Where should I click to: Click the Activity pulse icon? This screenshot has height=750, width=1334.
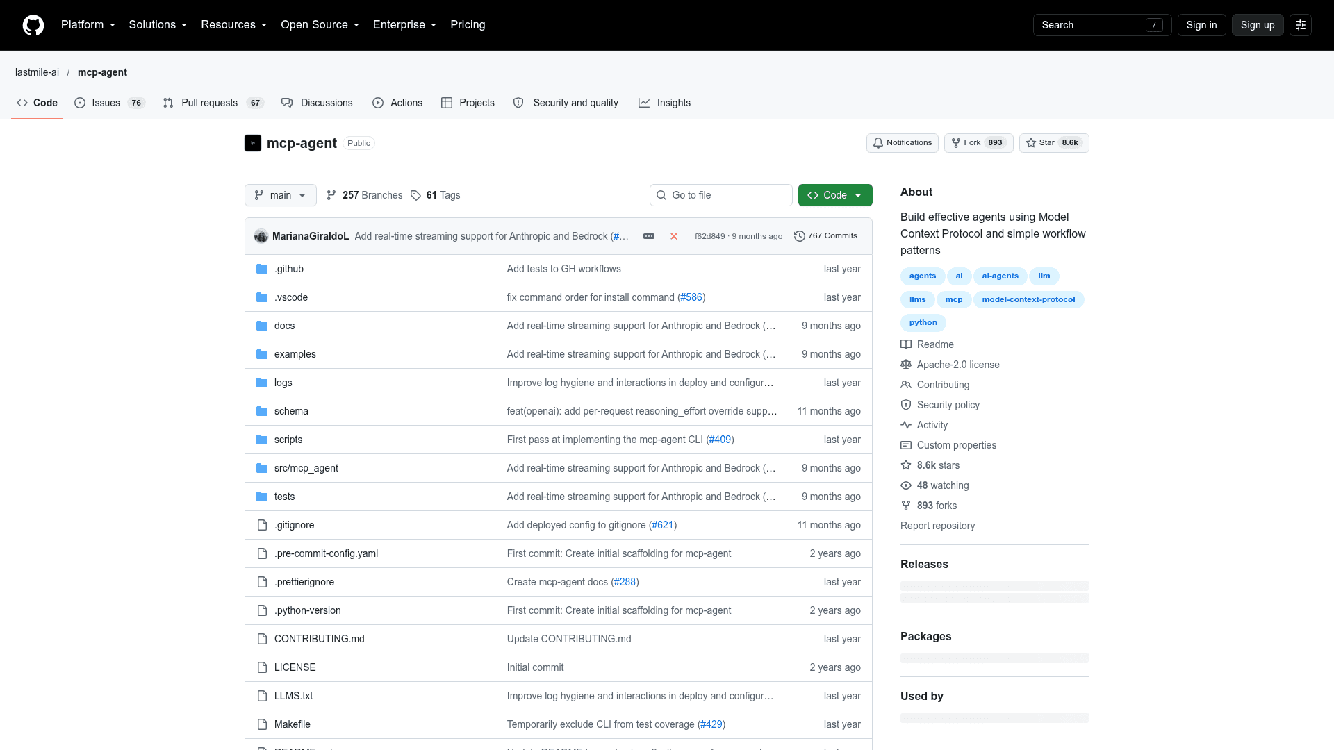click(906, 425)
